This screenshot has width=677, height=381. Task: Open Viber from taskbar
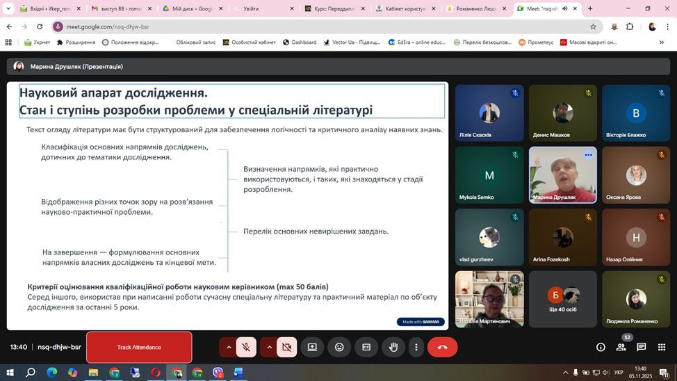tap(218, 373)
